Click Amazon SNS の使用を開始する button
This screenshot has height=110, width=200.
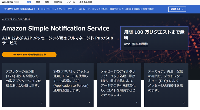pos(29,54)
